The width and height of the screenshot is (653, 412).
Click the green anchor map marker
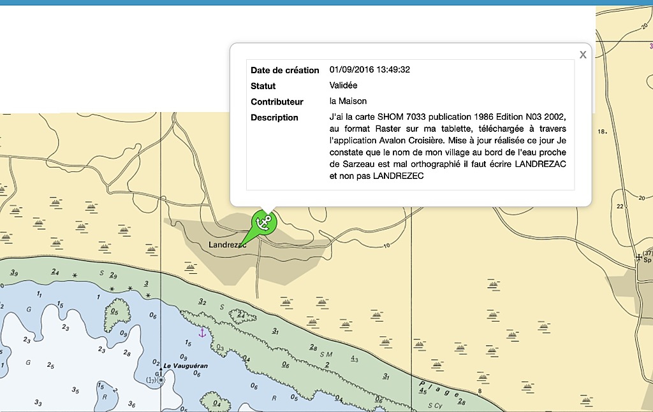click(x=263, y=224)
